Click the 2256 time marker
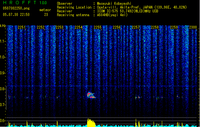 [x=117, y=27]
